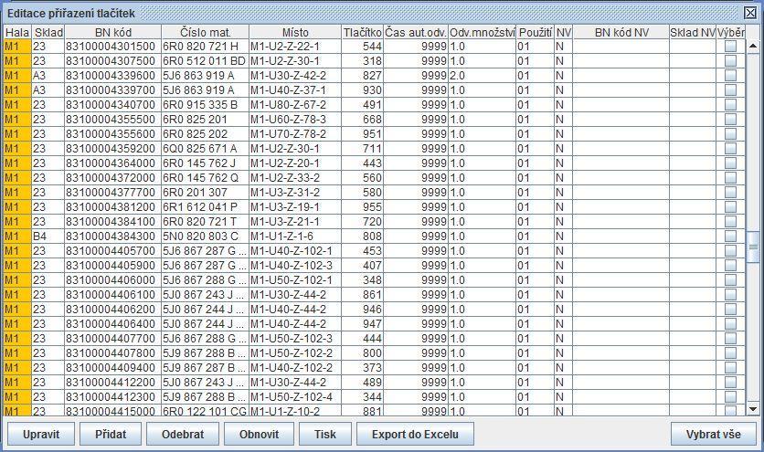Click button number 544 cell

coord(363,47)
